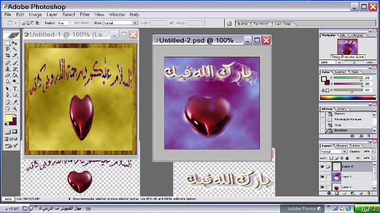
Task: Switch to the Swatches tab
Action: [x=341, y=72]
